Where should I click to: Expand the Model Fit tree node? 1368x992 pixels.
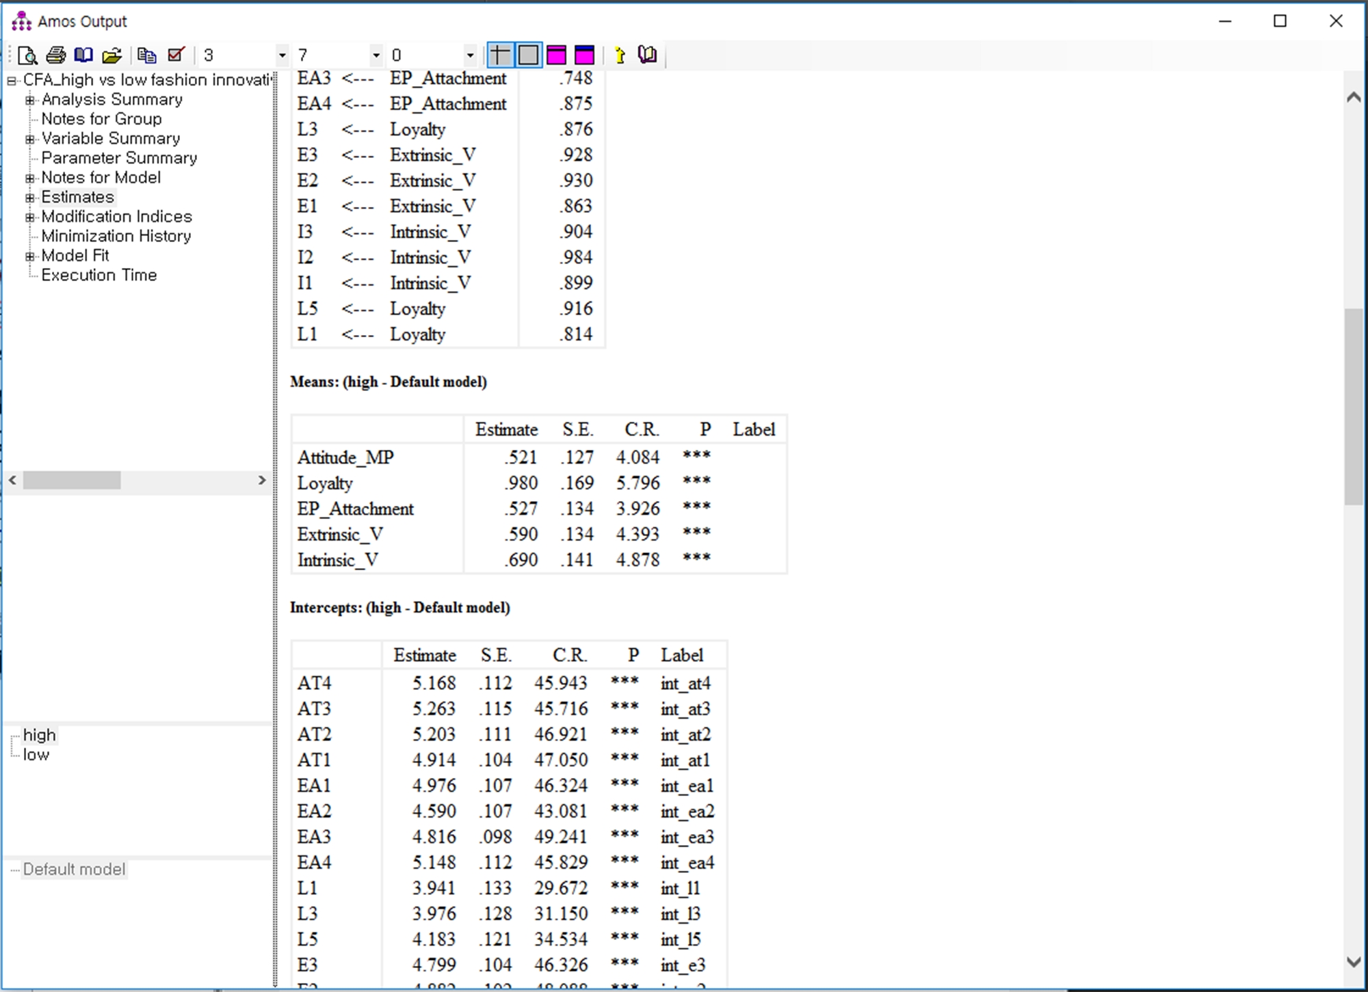point(29,256)
